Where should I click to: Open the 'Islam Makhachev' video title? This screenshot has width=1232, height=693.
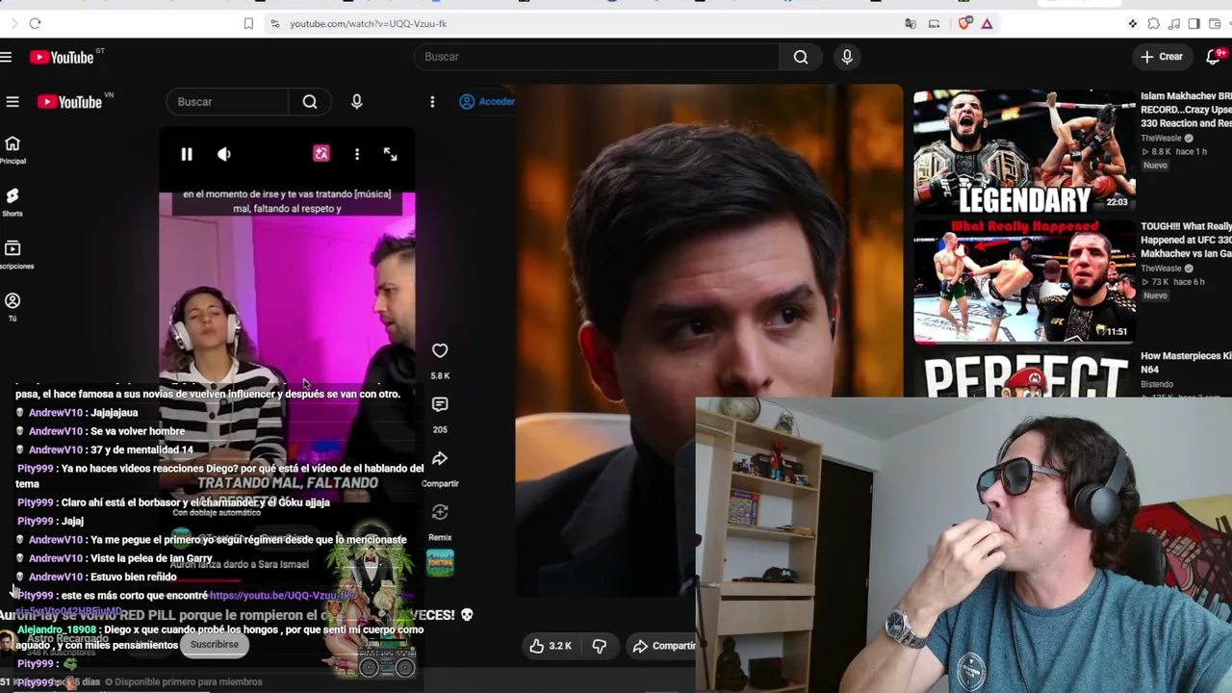1186,110
